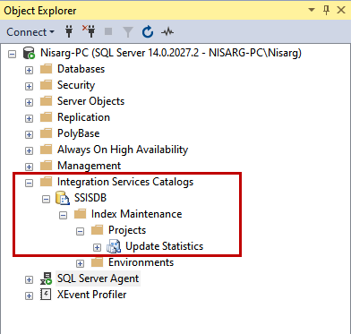Click the SSISDB catalog database icon
This screenshot has width=351, height=334.
63,198
